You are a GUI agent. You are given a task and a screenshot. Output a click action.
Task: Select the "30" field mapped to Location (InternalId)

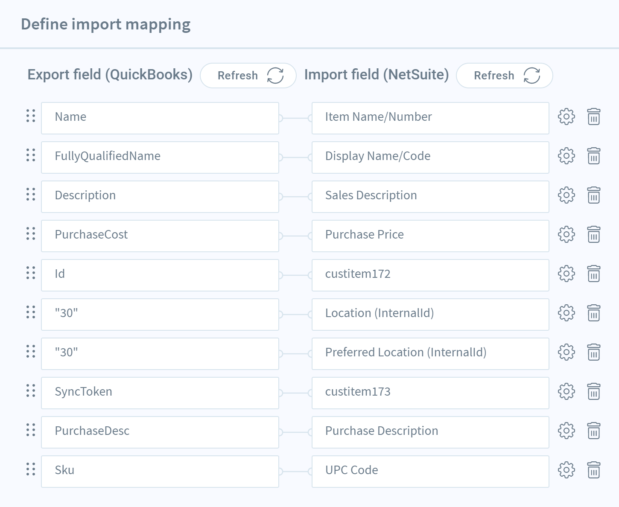(160, 315)
